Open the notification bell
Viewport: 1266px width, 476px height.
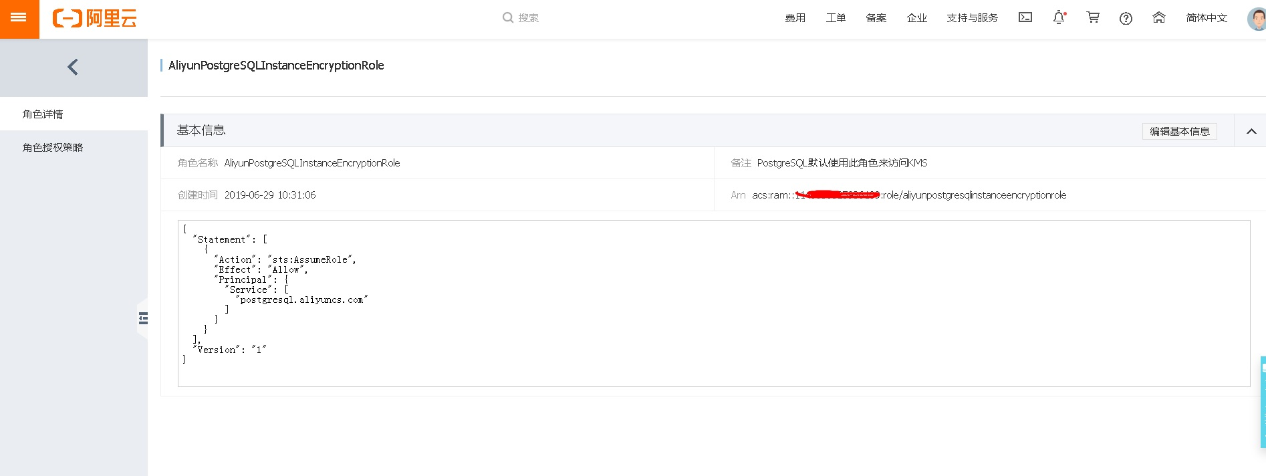(x=1059, y=18)
